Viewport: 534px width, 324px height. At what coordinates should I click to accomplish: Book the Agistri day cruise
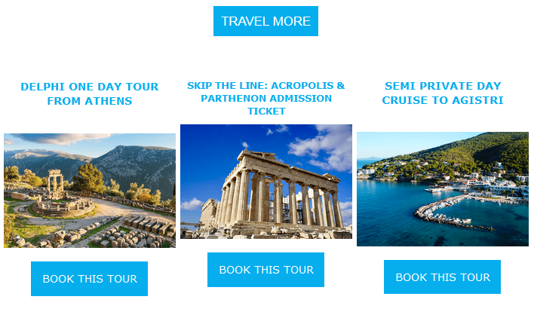pos(442,277)
